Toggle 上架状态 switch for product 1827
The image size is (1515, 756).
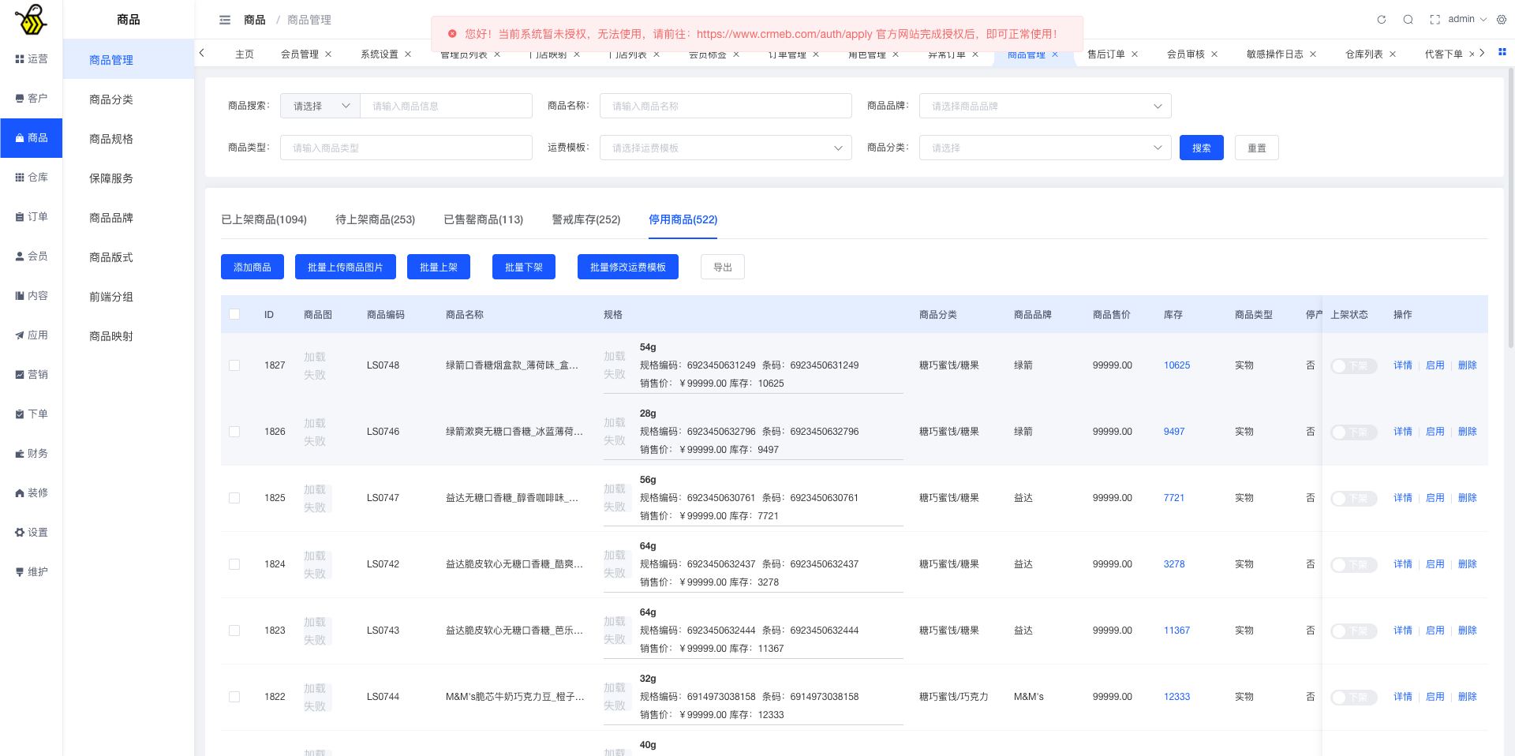(x=1354, y=366)
